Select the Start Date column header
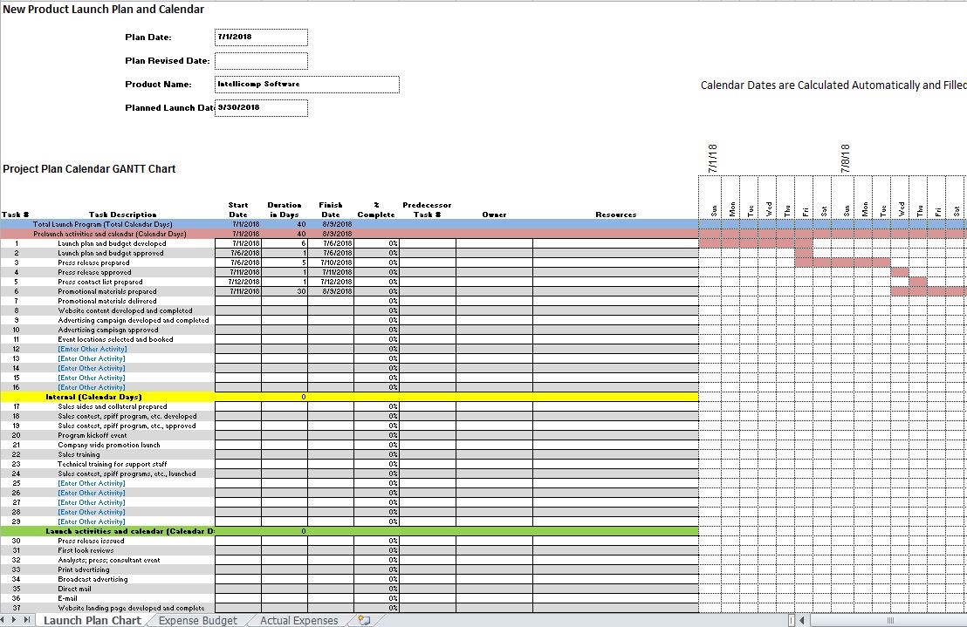Screen dimensions: 967x627 (x=238, y=209)
